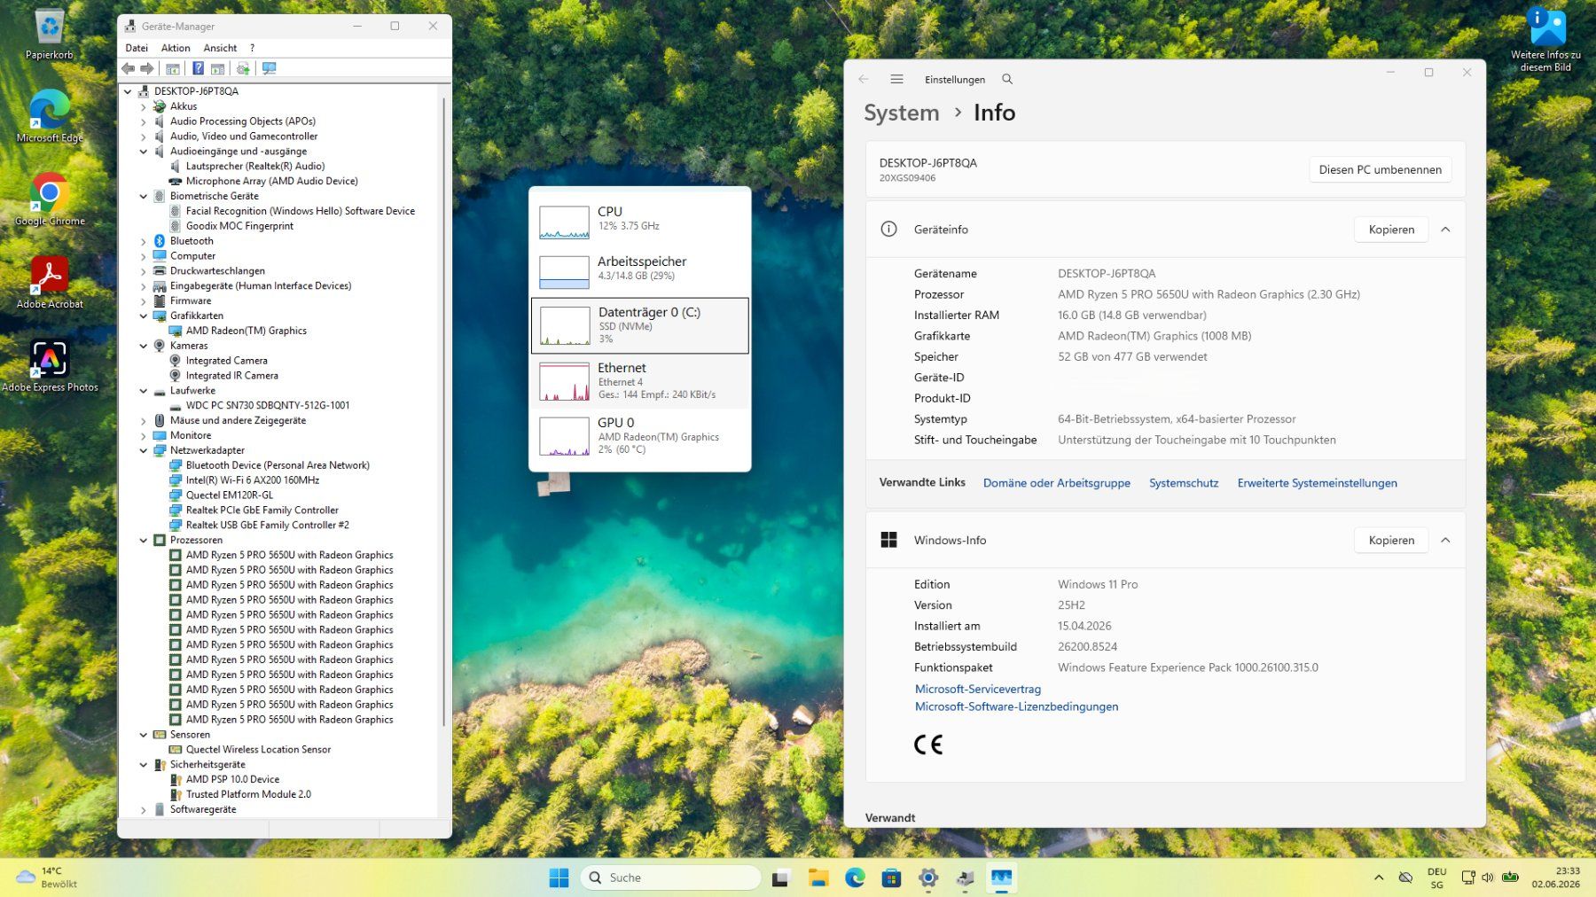Open clock and date in taskbar

(1555, 877)
